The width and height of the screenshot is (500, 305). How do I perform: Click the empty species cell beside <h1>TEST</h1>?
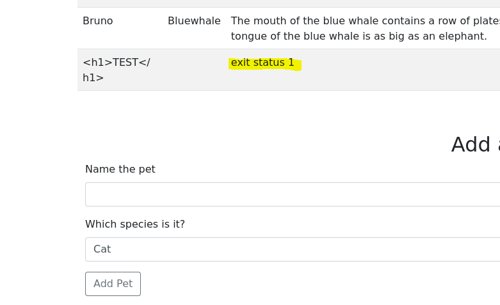pyautogui.click(x=194, y=70)
